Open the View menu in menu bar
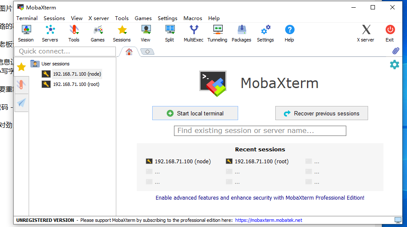The height and width of the screenshot is (227, 407). (x=77, y=18)
